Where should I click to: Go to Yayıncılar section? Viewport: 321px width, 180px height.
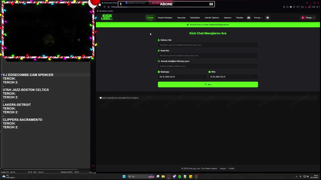pos(181,18)
